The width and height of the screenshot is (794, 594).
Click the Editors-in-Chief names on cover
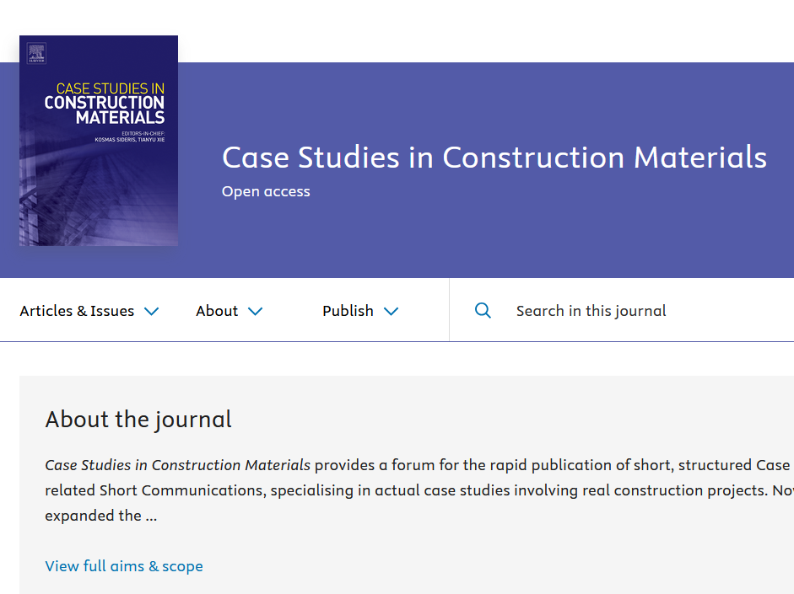click(129, 138)
